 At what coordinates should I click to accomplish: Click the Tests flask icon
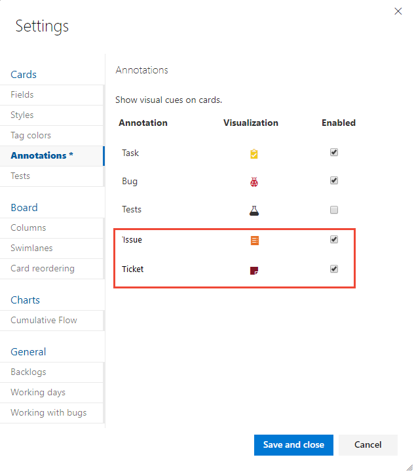254,210
